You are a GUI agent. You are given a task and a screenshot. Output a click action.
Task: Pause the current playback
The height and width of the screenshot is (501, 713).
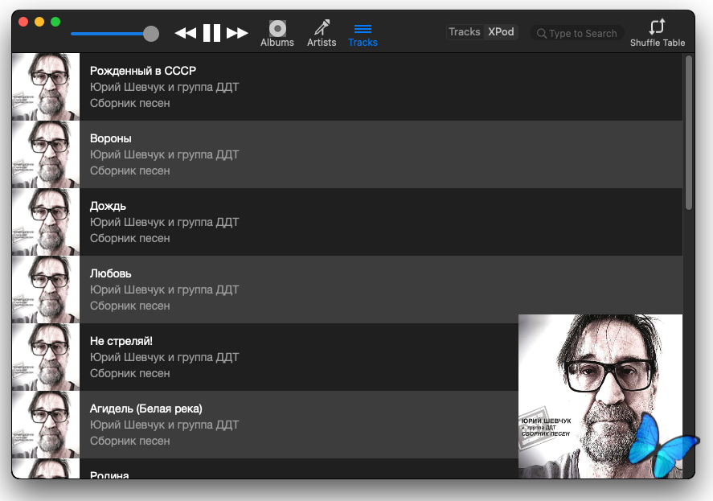tap(211, 33)
